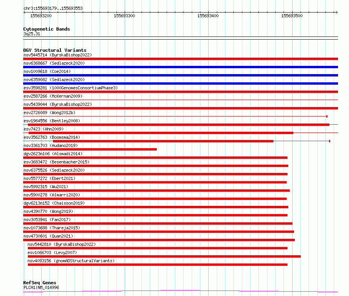Open nsv4093156 (gnomADStructuralVariants) label
This screenshot has height=296, width=349.
pyautogui.click(x=71, y=261)
